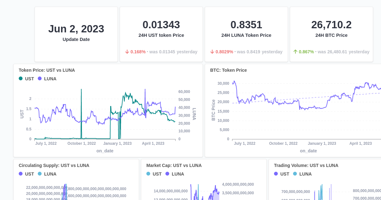The width and height of the screenshot is (381, 200).
Task: Click the Jun 2, 2023 update date card
Action: click(76, 34)
